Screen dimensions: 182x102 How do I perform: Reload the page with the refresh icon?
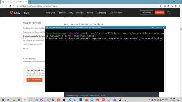pos(10,6)
